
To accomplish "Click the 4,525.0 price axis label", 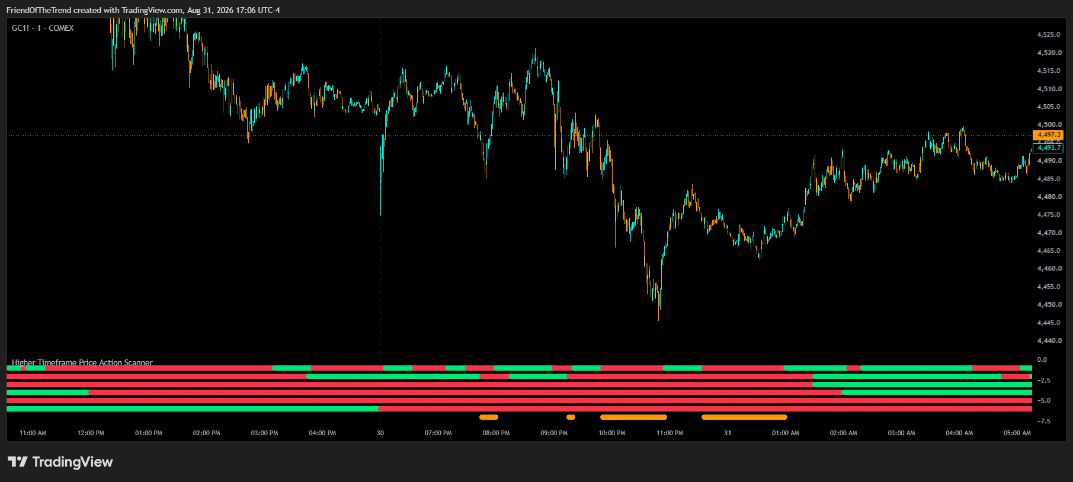I will (1049, 34).
